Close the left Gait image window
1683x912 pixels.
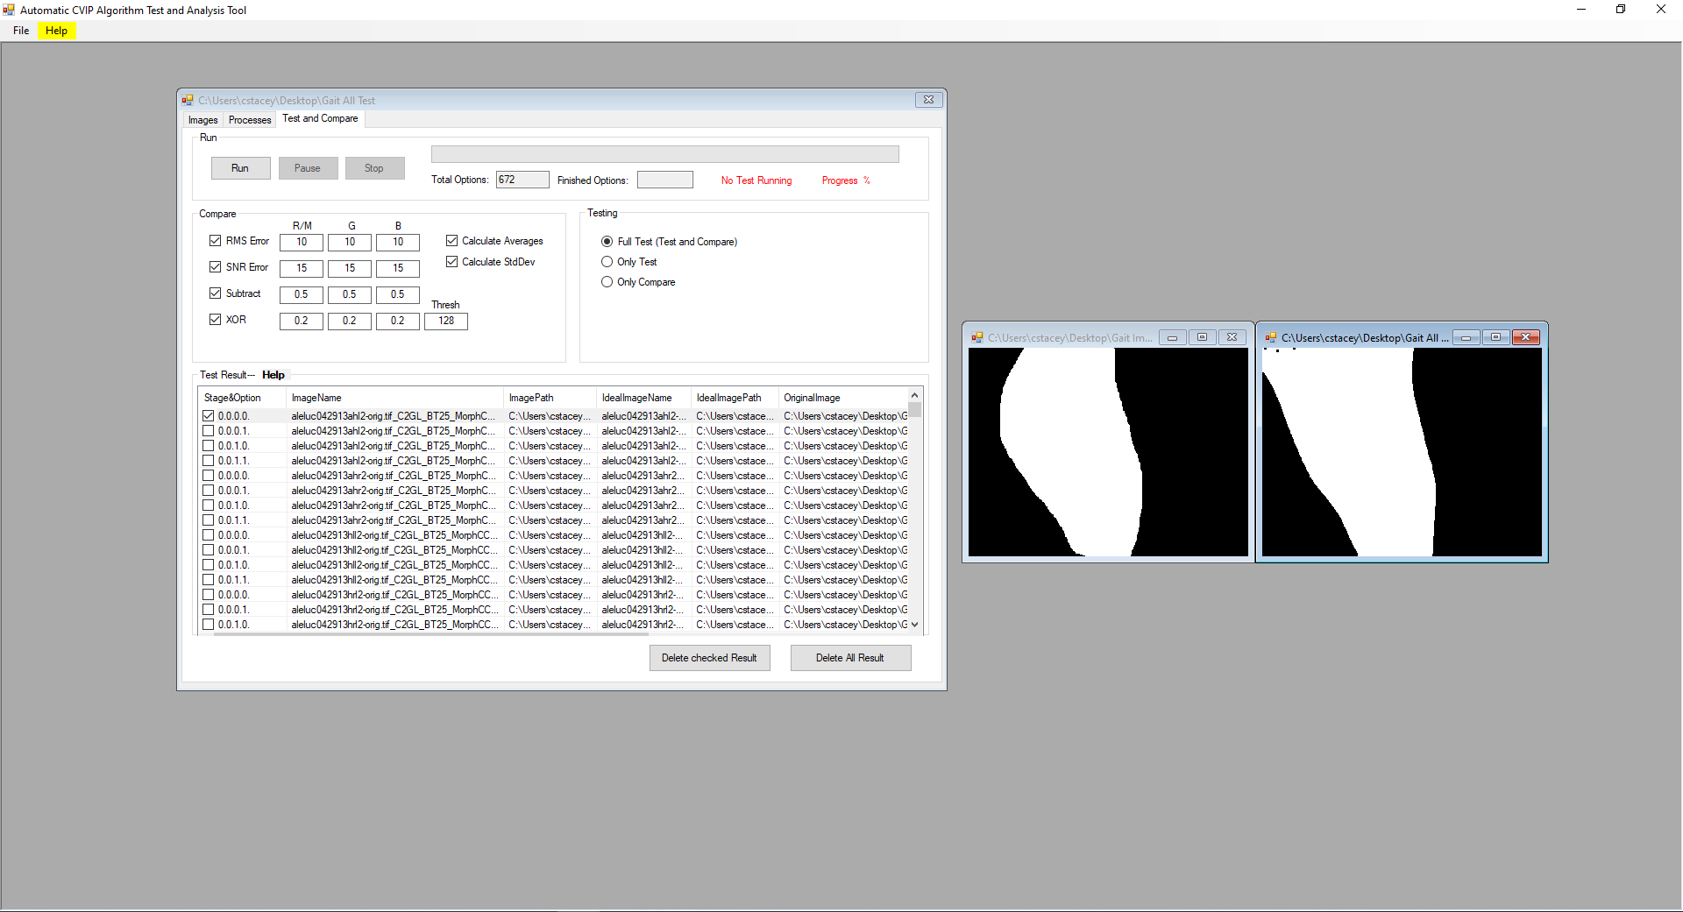(1232, 337)
